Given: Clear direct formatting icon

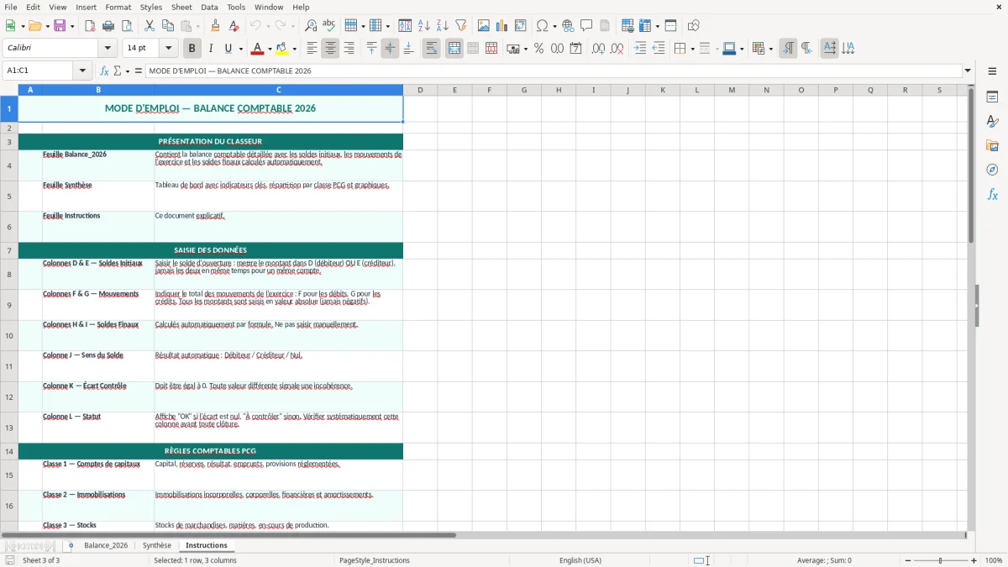Looking at the screenshot, I should point(234,26).
